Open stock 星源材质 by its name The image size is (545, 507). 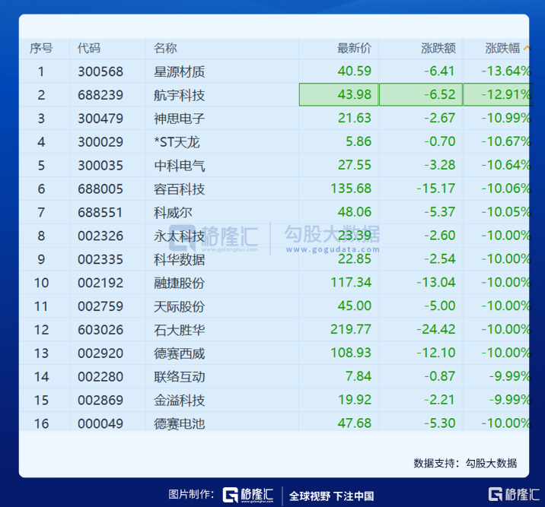tap(179, 72)
